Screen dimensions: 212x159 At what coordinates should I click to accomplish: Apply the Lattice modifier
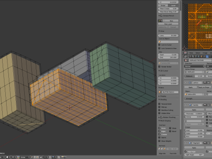(191, 87)
